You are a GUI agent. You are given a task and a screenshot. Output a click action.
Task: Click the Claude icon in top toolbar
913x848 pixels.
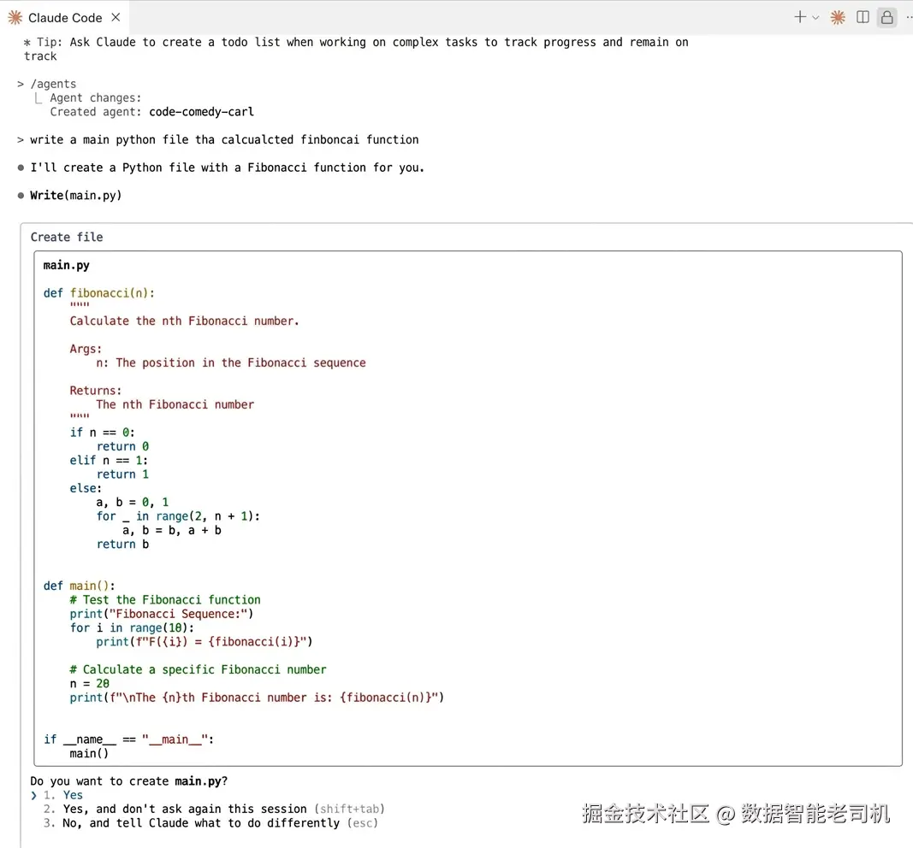tap(838, 18)
